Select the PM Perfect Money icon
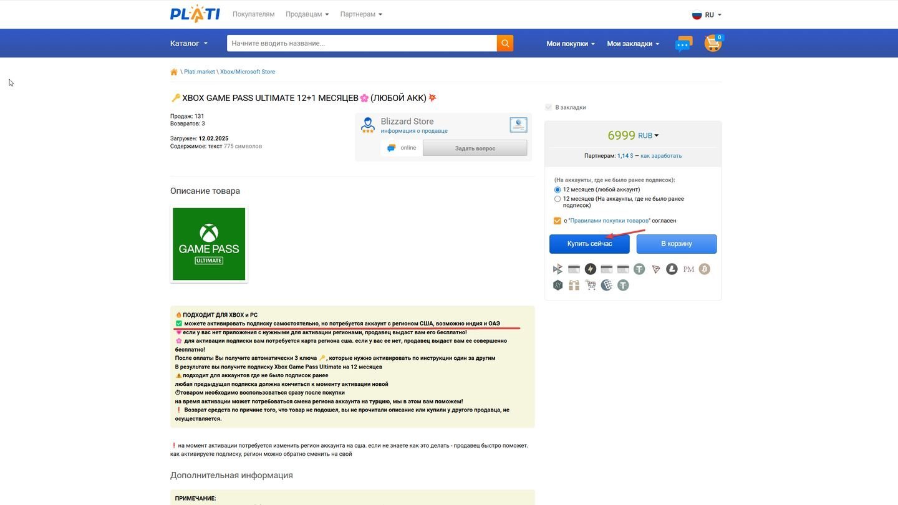Viewport: 898px width, 505px height. 688,269
